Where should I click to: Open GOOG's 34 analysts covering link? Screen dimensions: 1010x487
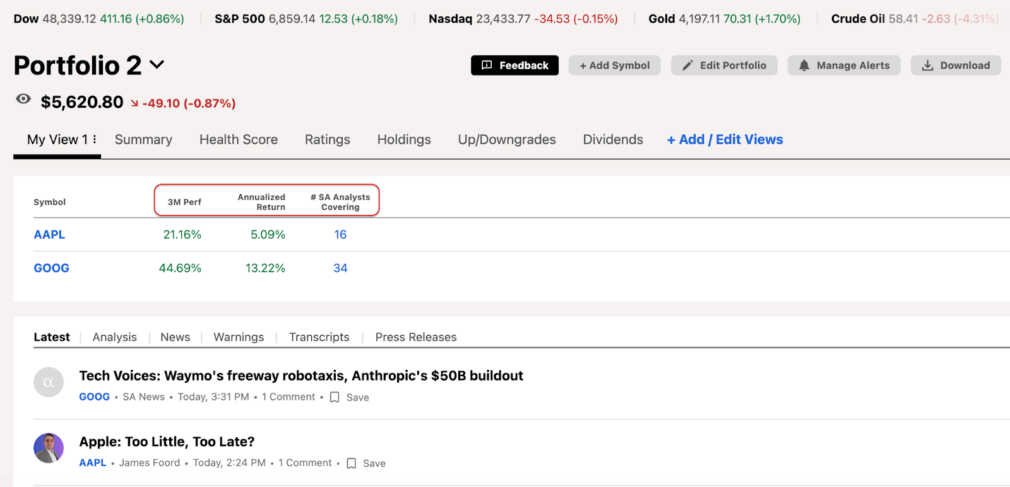tap(340, 268)
